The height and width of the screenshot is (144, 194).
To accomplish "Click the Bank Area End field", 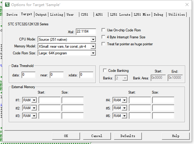I will pos(175,78).
